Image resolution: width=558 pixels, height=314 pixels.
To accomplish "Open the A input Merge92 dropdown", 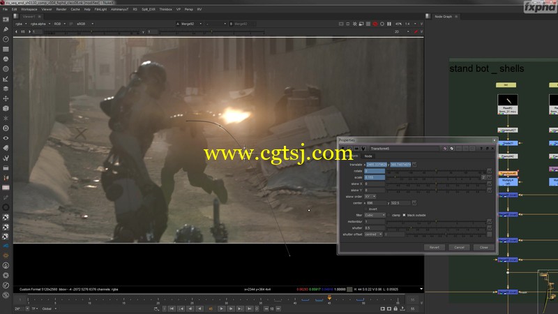I will coord(191,24).
